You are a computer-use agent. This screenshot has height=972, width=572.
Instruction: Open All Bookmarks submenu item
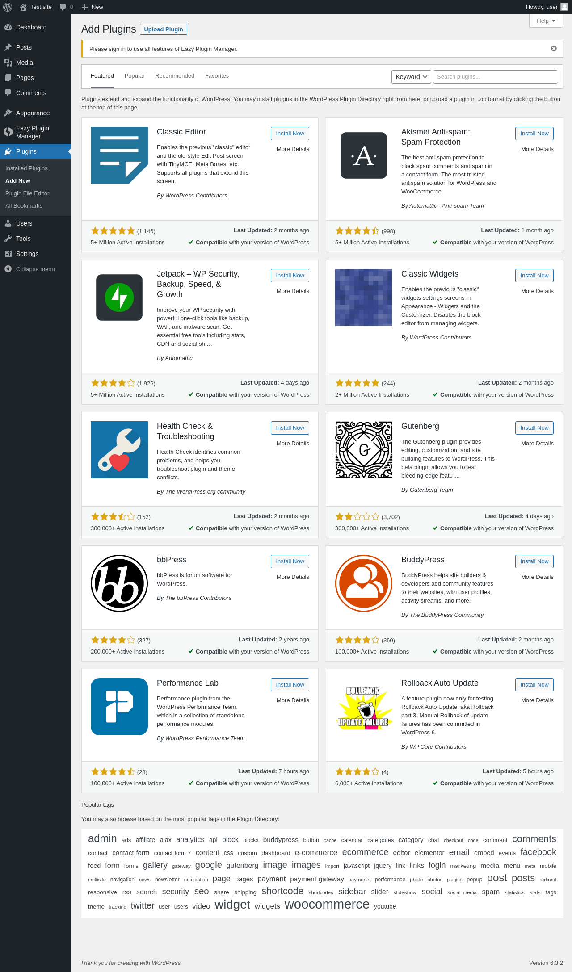[x=36, y=206]
